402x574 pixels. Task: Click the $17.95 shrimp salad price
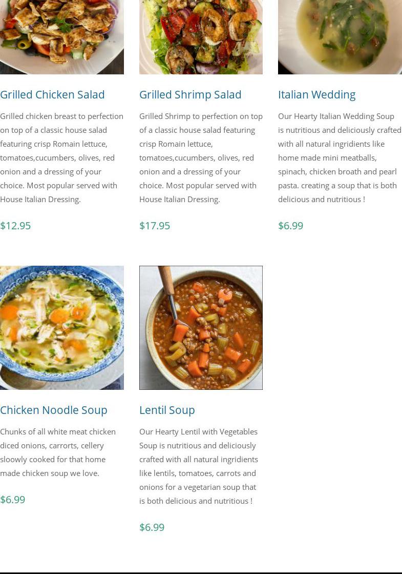click(155, 226)
